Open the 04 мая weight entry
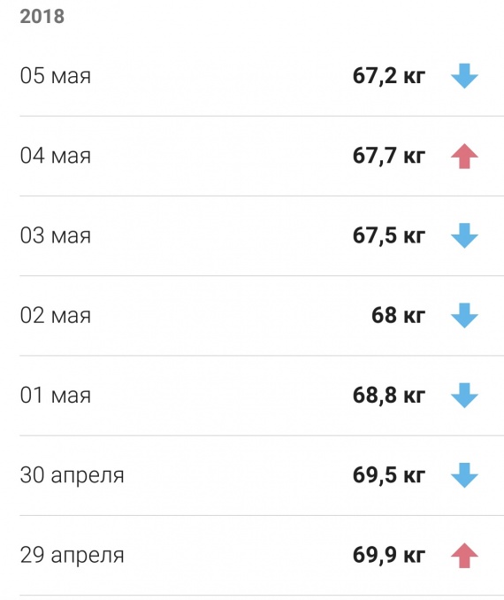 262,156
